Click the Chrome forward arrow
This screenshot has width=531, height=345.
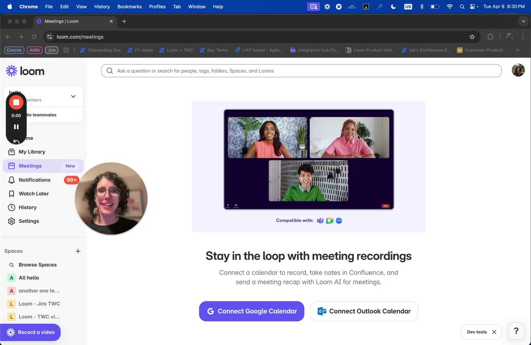click(21, 37)
